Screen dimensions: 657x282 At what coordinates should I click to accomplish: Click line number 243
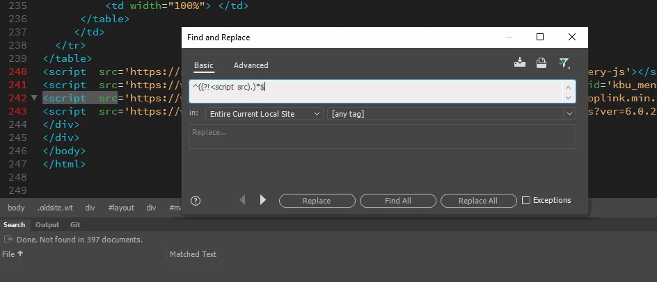(17, 111)
